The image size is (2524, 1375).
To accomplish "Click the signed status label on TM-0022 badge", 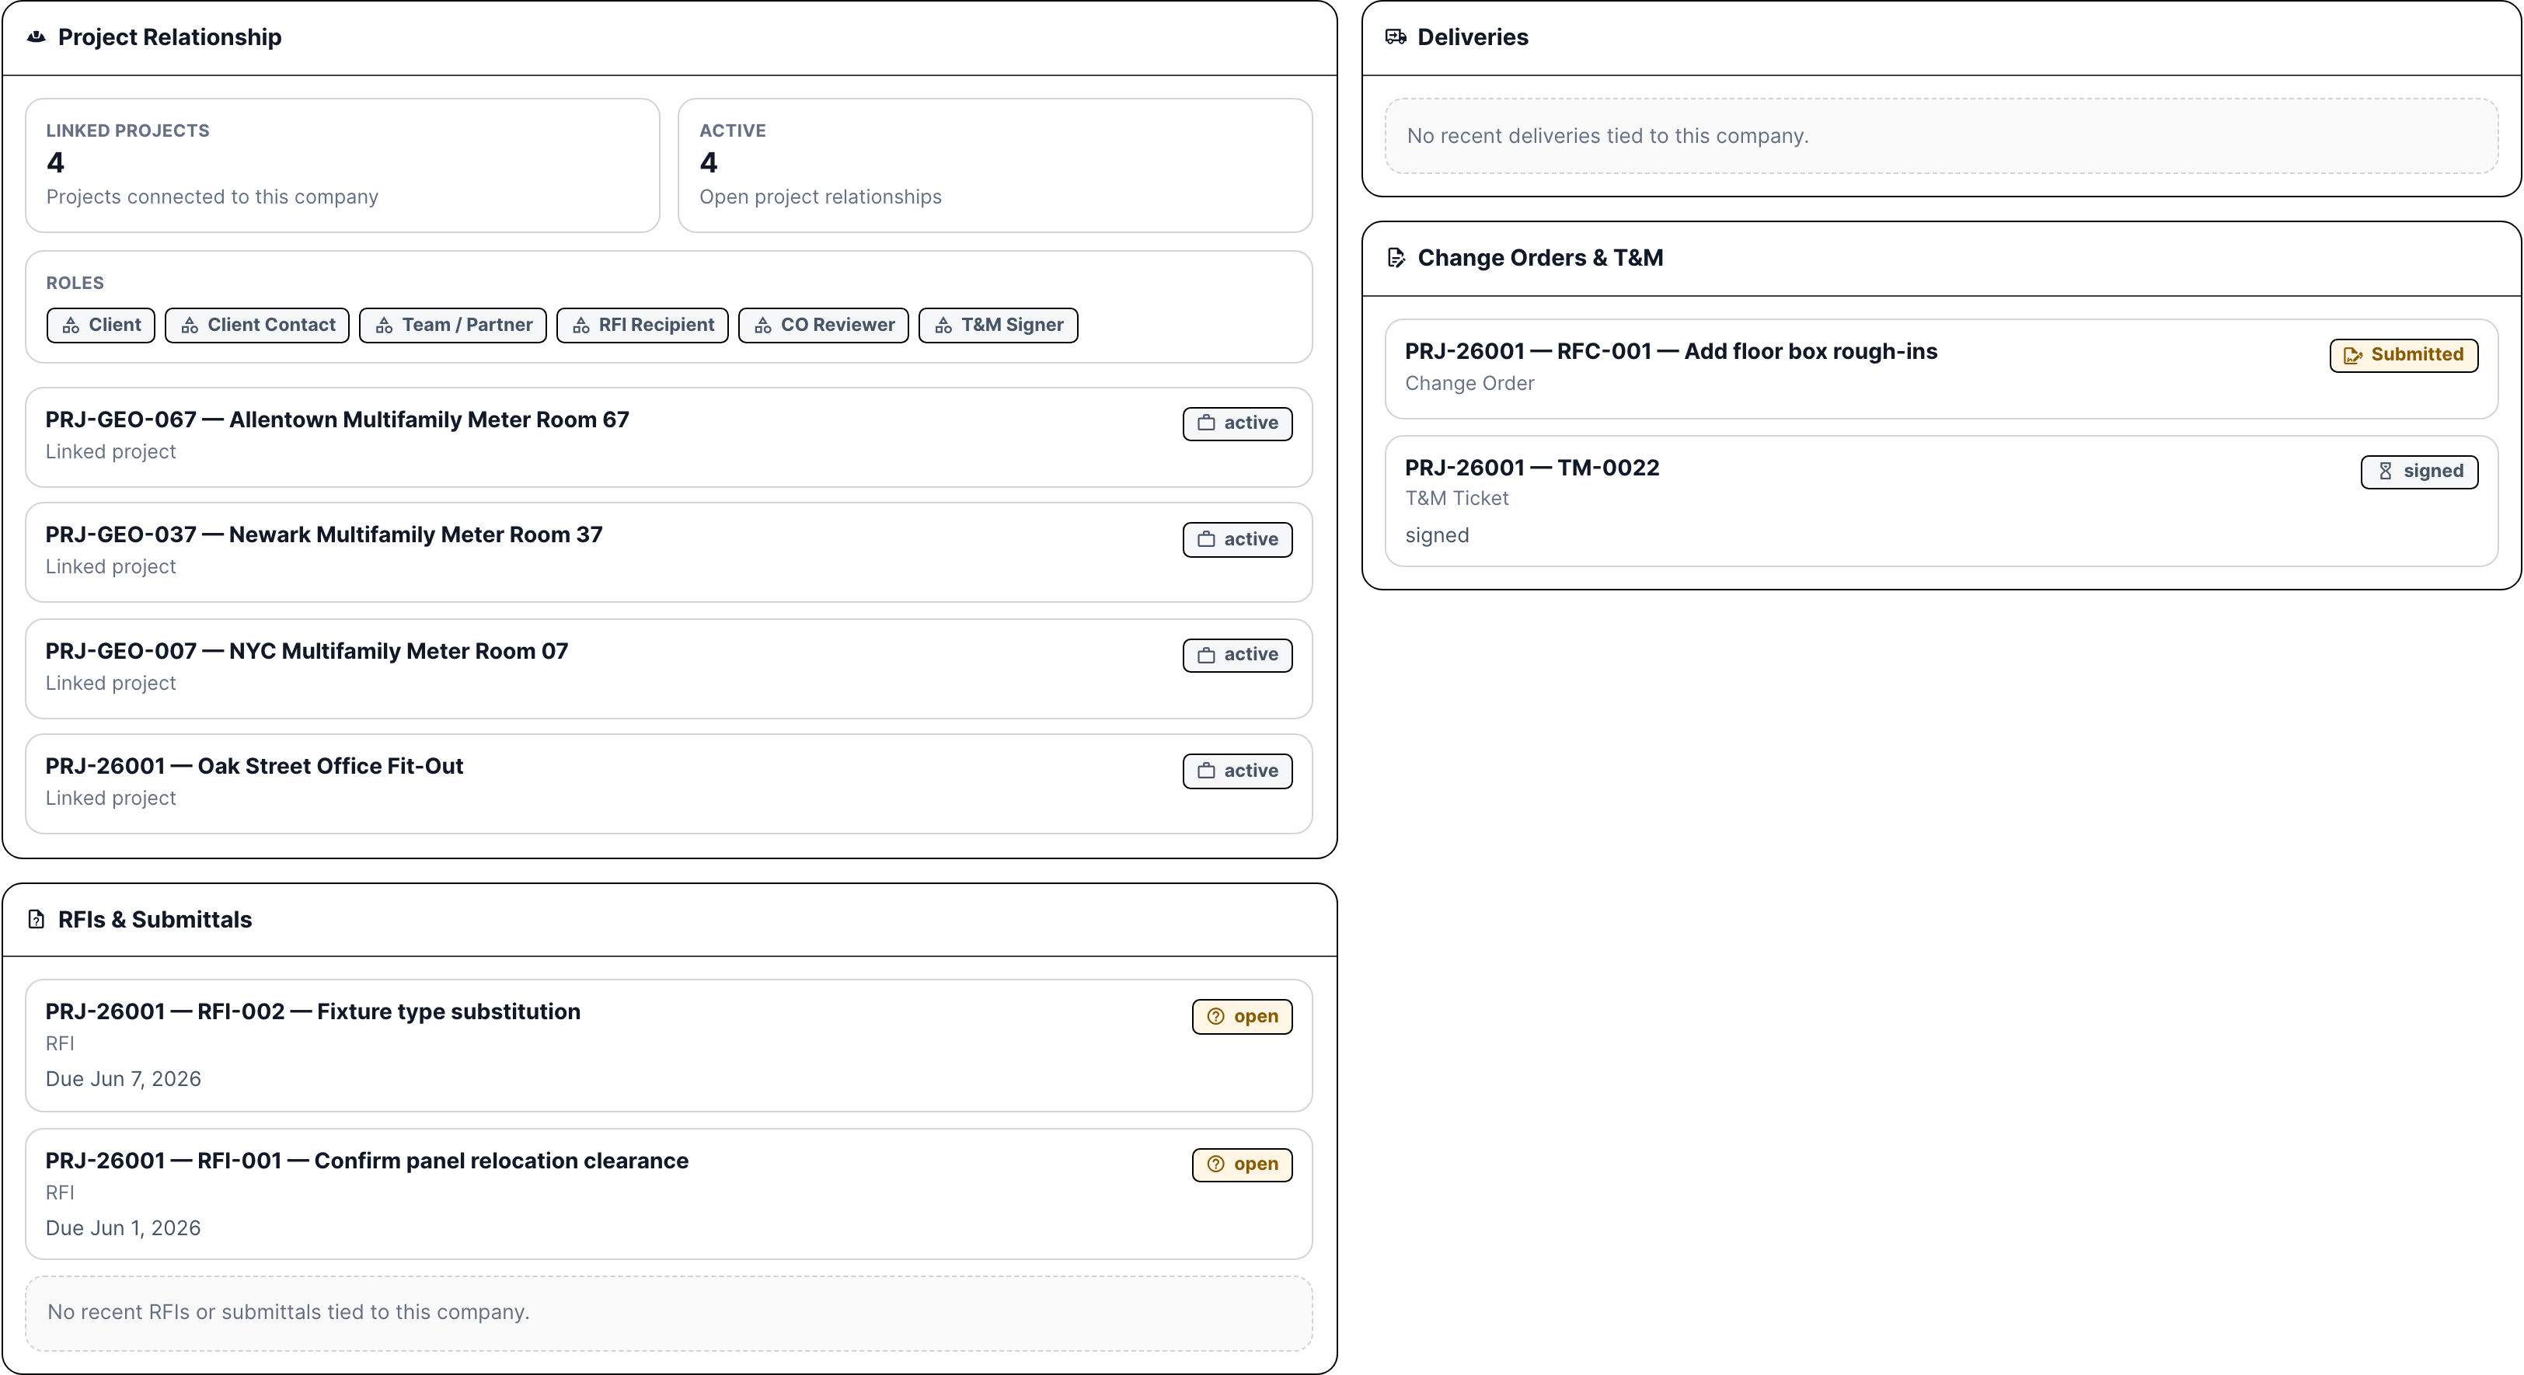I will click(2434, 471).
